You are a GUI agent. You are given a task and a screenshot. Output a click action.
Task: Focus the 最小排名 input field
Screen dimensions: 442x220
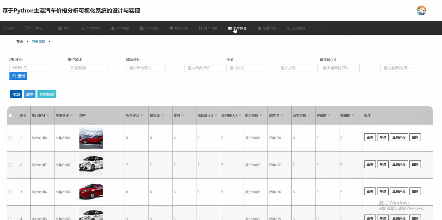coord(246,68)
